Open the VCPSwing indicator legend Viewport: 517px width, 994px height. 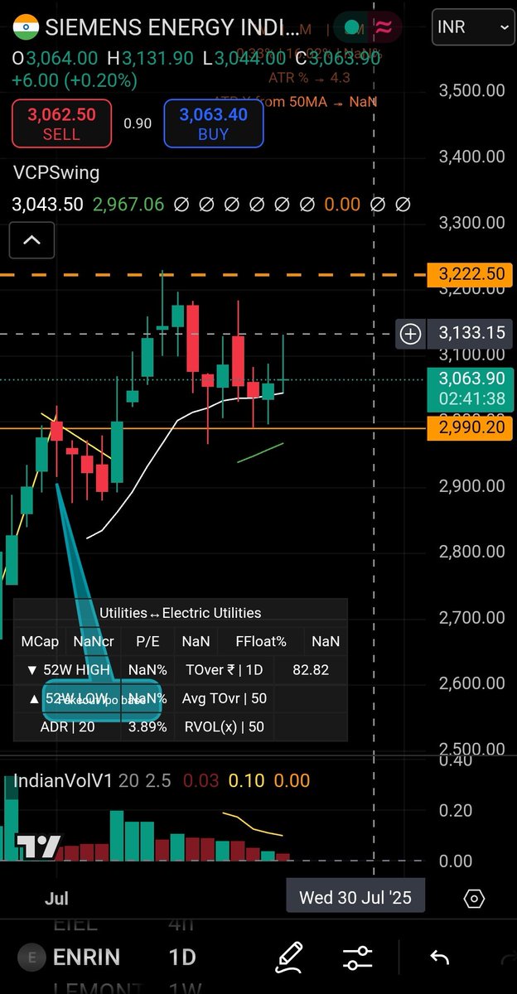pos(56,173)
